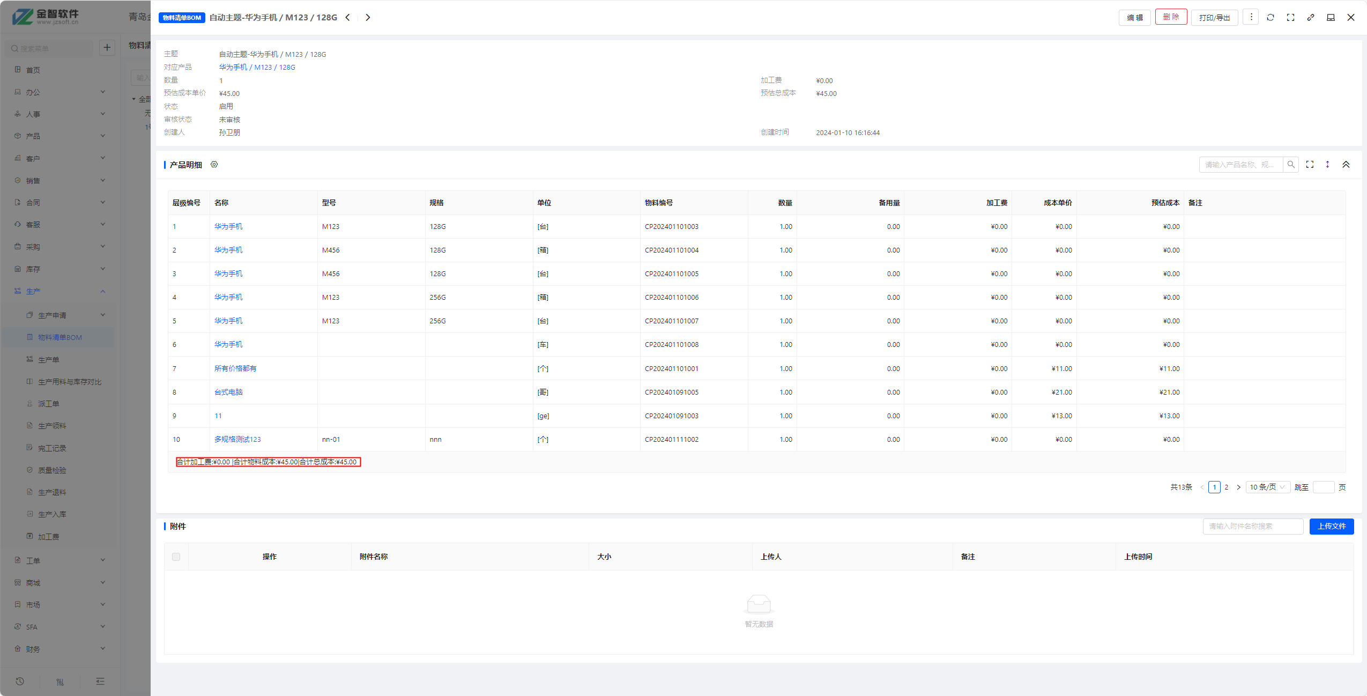The image size is (1367, 696).
Task: Collapse sidebar menu icon
Action: click(x=100, y=682)
